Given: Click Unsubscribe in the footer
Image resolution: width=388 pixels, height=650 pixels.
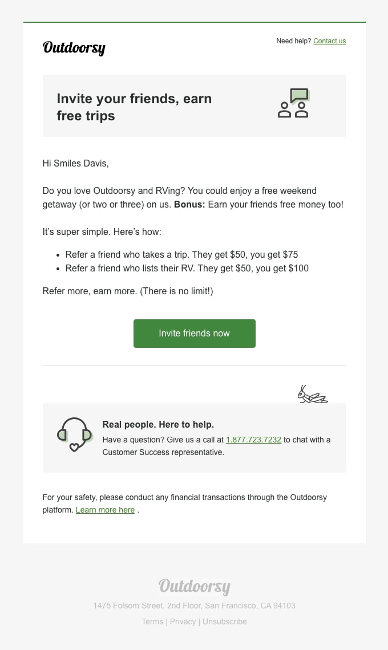Looking at the screenshot, I should [224, 621].
